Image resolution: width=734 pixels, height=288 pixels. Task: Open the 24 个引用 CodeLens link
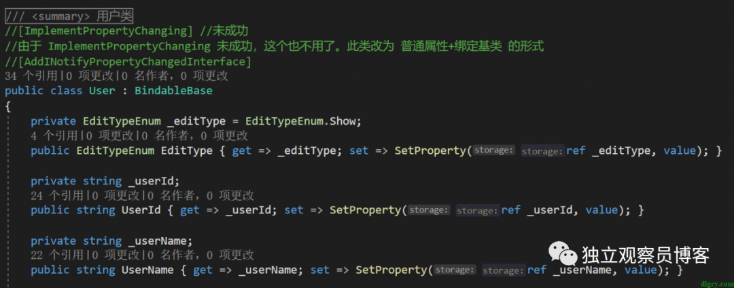click(57, 195)
